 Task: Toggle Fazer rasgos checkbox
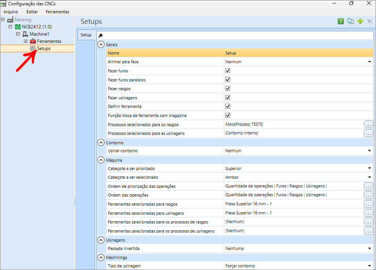pos(228,89)
